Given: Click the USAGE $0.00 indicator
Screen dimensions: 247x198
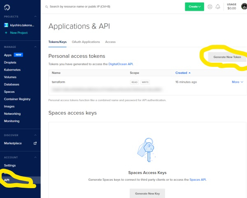Looking at the screenshot, I should 231,7.
